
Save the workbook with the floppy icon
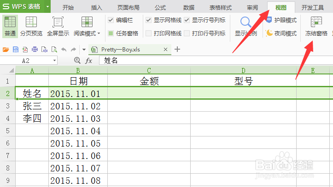(16, 50)
